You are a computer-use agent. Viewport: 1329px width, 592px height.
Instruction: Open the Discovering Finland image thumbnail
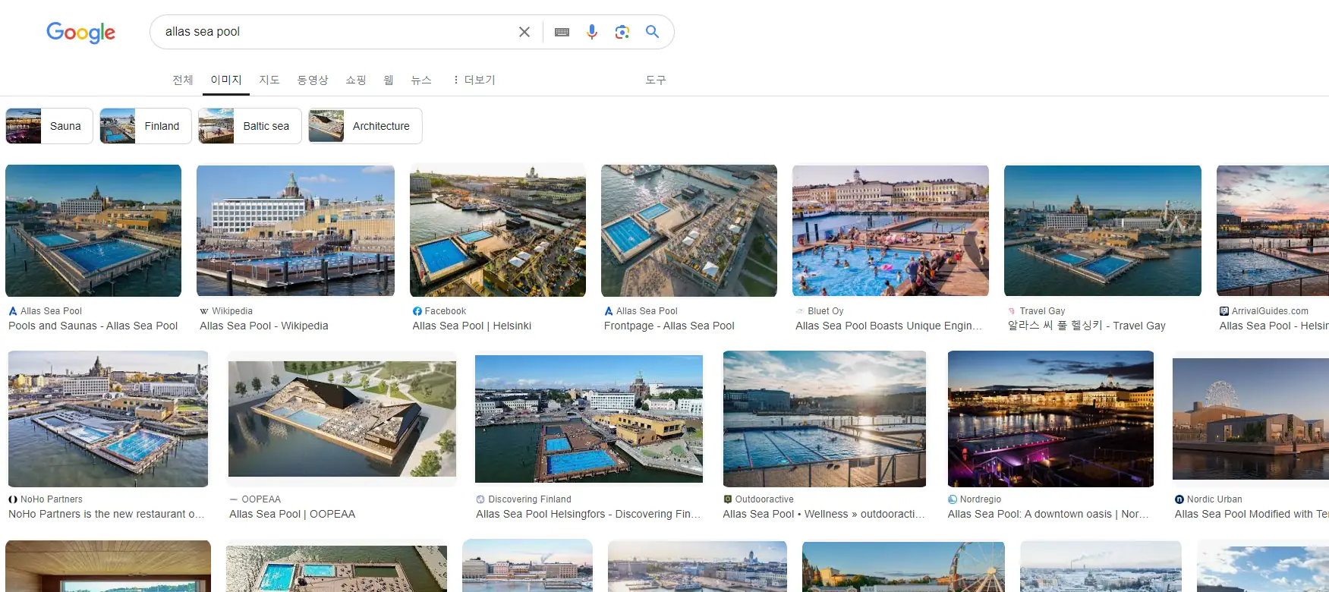point(589,419)
